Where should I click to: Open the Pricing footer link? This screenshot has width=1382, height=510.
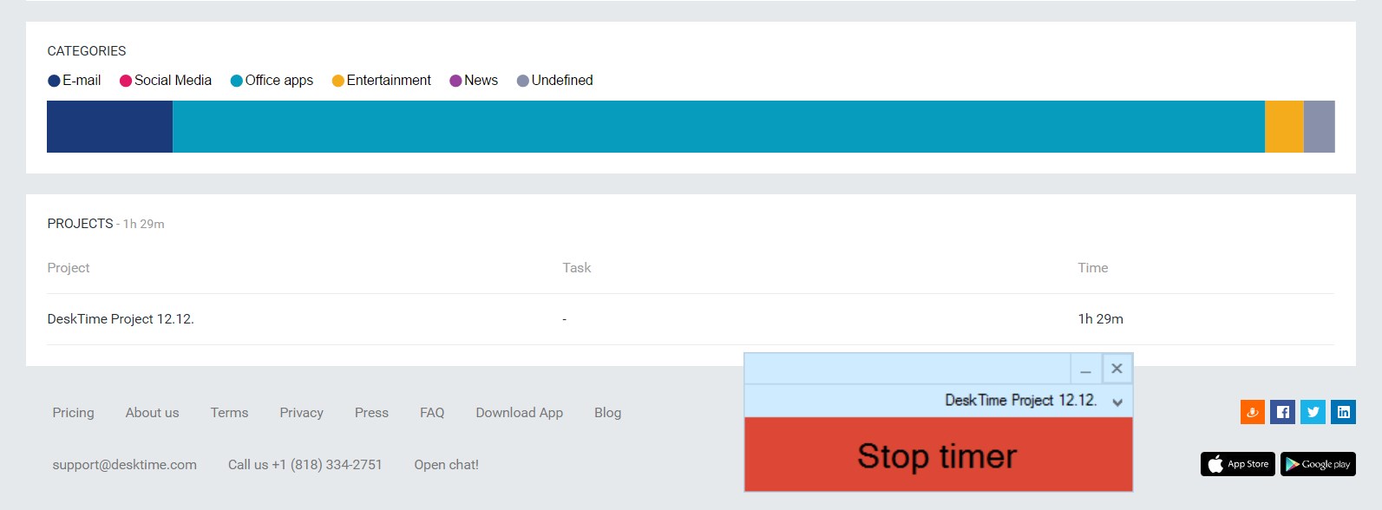click(73, 413)
